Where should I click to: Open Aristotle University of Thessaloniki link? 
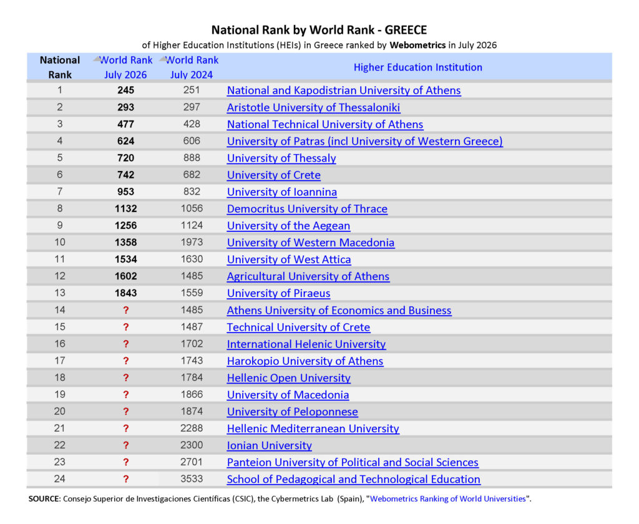coord(313,107)
